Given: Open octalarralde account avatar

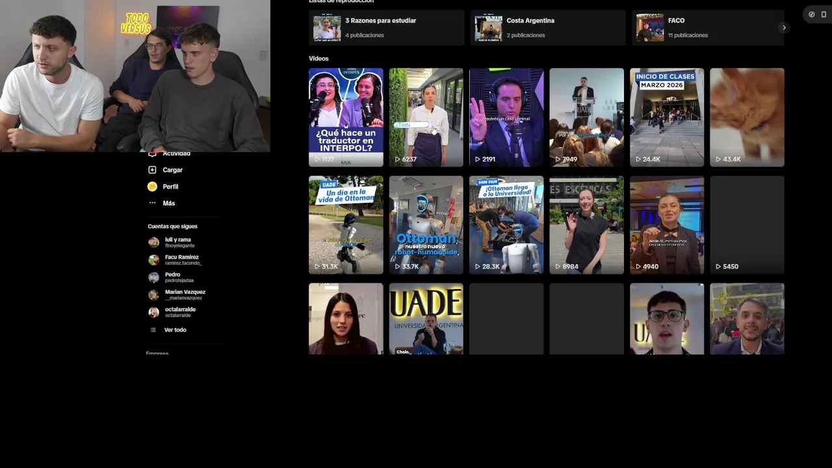Looking at the screenshot, I should click(x=153, y=312).
